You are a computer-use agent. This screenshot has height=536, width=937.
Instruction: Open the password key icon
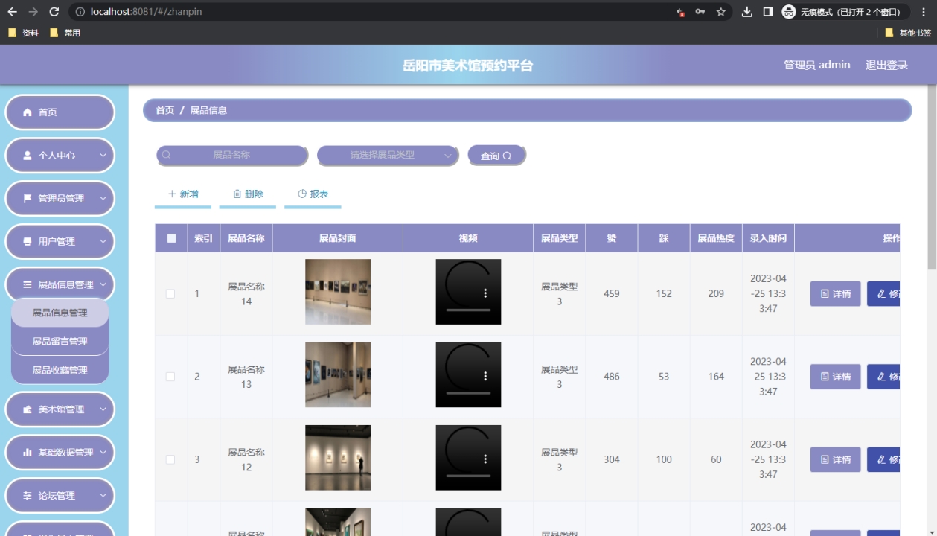[700, 12]
